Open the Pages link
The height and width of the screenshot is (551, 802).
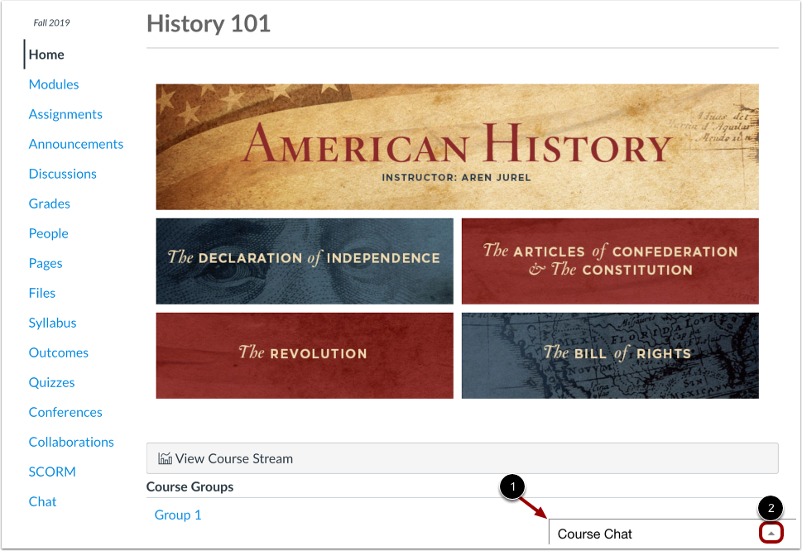[46, 263]
